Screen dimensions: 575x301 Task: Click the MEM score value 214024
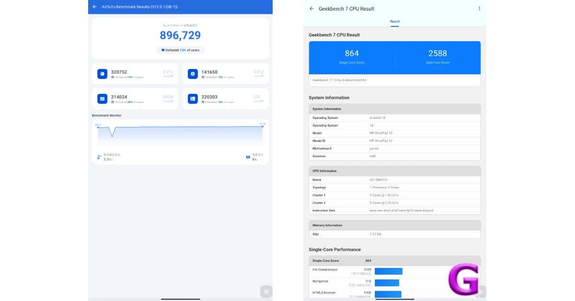coord(119,97)
